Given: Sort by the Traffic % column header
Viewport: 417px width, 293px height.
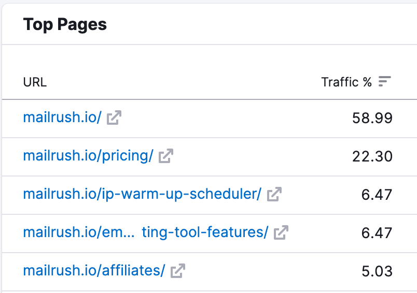Looking at the screenshot, I should pyautogui.click(x=346, y=82).
